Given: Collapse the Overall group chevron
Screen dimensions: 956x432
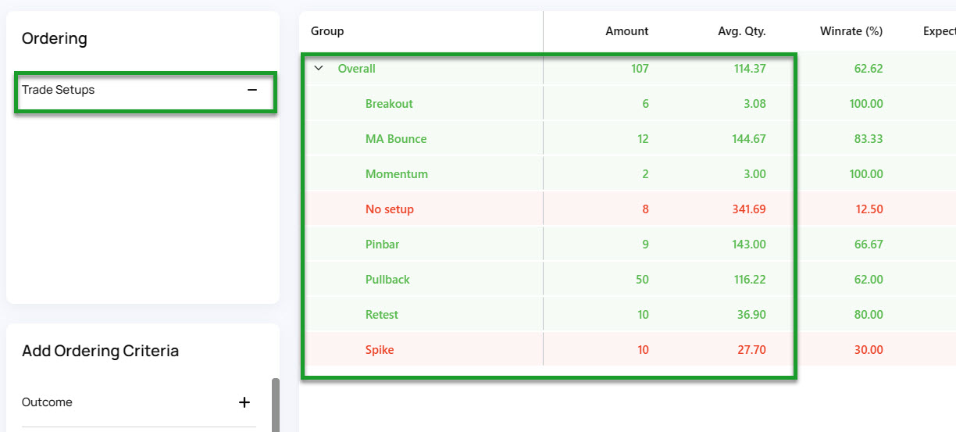Looking at the screenshot, I should tap(318, 68).
